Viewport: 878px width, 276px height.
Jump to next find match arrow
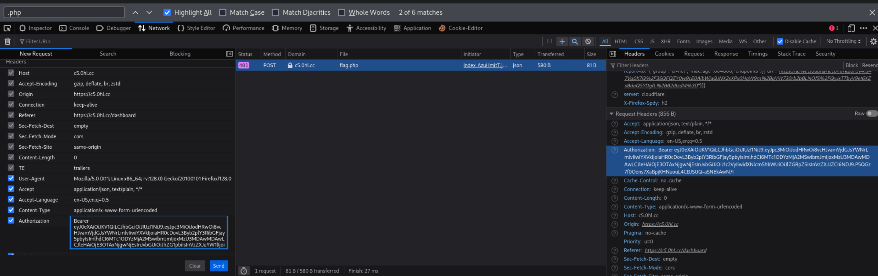149,12
